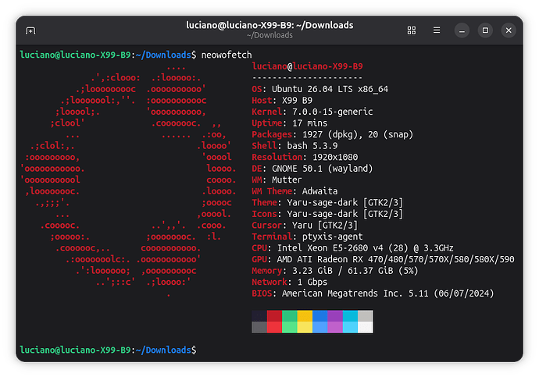
Task: Click the BIOS line American Megatrends Inc.
Action: pyautogui.click(x=373, y=293)
